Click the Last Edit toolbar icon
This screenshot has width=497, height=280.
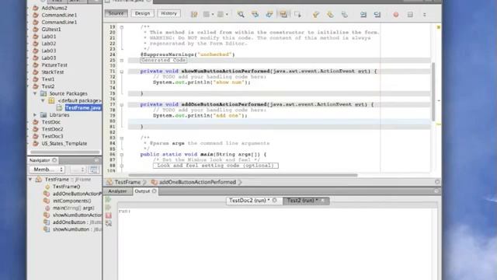194,14
